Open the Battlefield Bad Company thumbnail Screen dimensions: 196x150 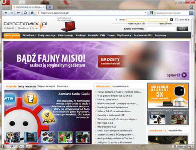pyautogui.click(x=157, y=120)
